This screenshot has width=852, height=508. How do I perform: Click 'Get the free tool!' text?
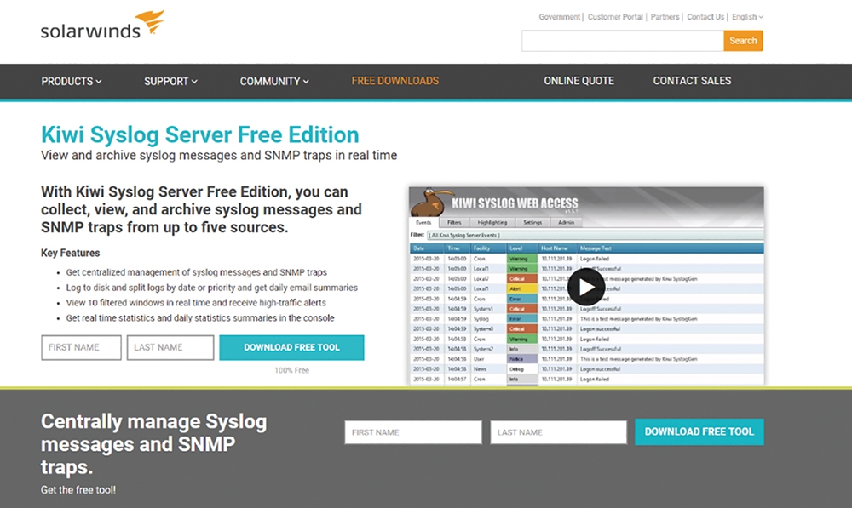78,489
